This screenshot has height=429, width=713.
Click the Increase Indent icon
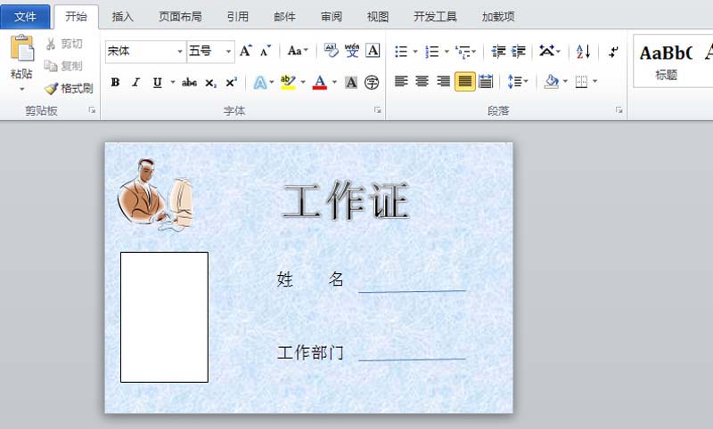point(519,52)
